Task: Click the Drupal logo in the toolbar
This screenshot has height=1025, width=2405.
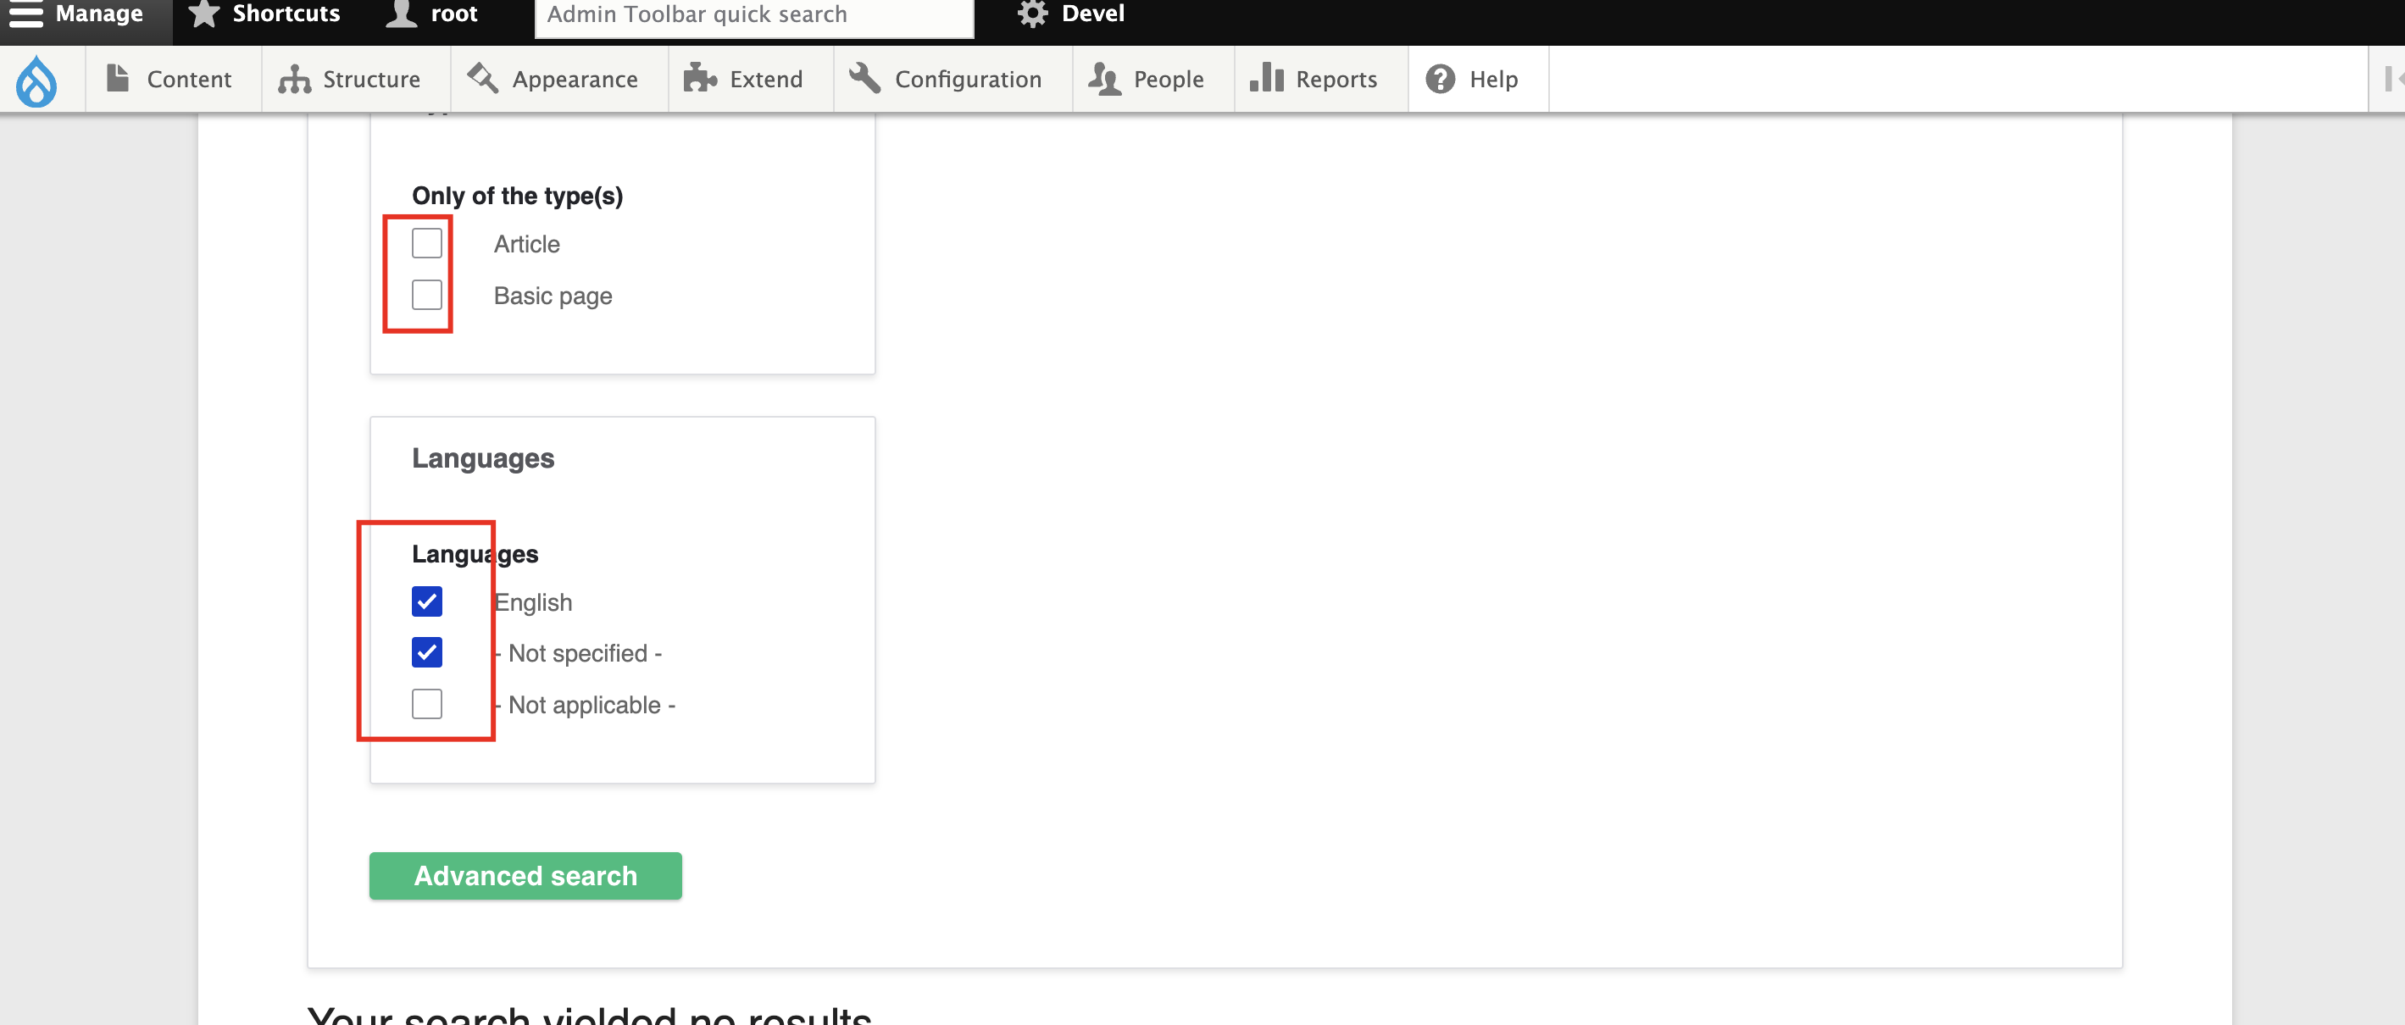Action: click(37, 79)
